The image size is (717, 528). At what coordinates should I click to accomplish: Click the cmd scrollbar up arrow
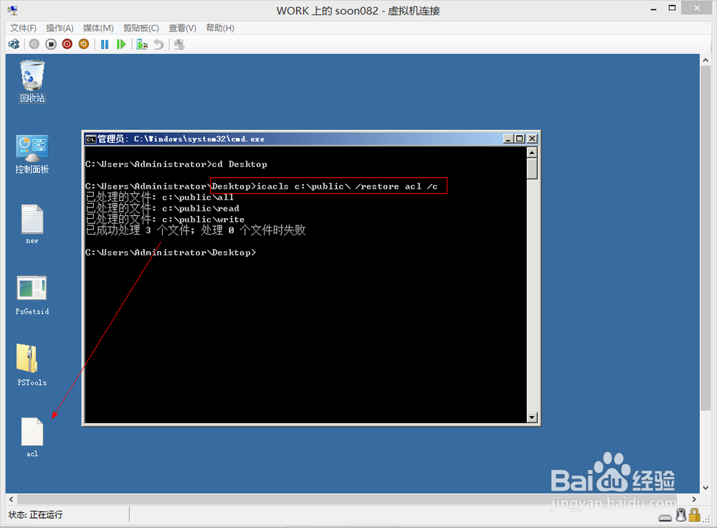[x=532, y=152]
